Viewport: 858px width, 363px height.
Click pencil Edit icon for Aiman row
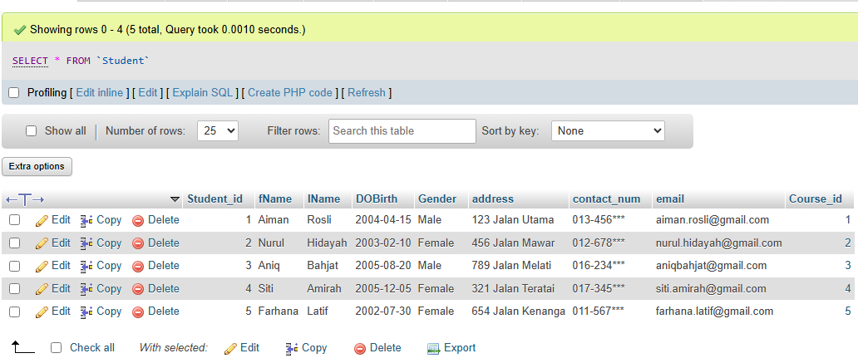click(42, 220)
